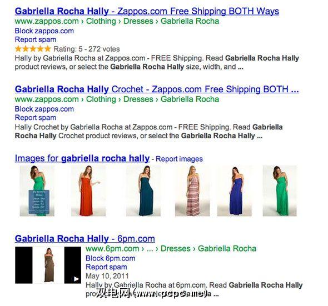Click Report spam under the 6pm.com result
The image size is (328, 306).
106,267
